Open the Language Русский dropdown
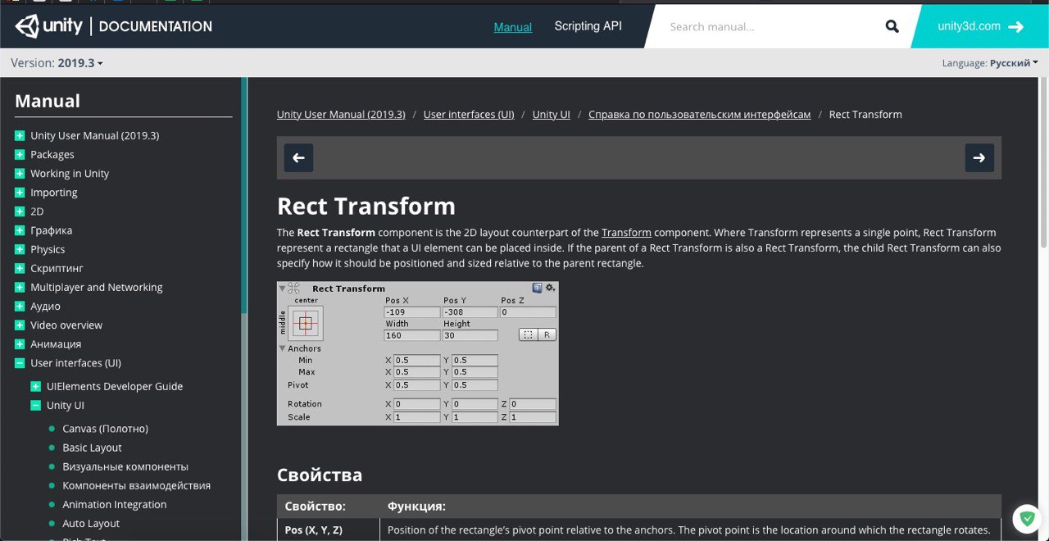The width and height of the screenshot is (1049, 541). 990,62
